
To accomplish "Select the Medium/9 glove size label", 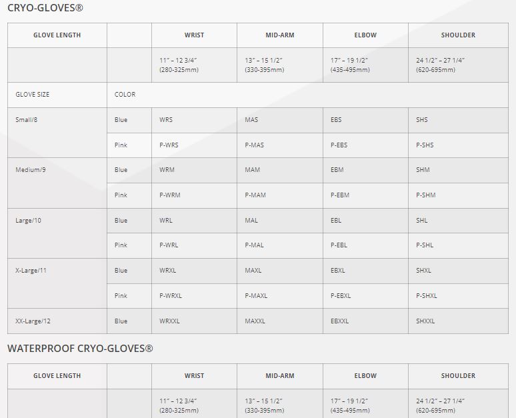I will 31,170.
